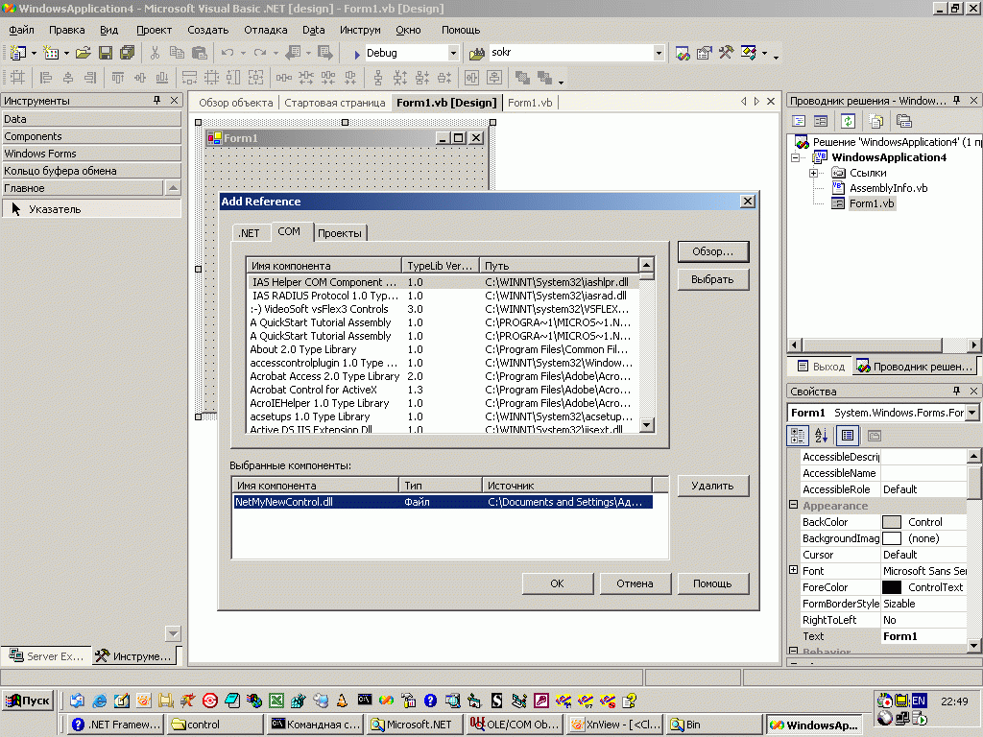
Task: Pin the Solution Explorer panel
Action: pyautogui.click(x=957, y=100)
